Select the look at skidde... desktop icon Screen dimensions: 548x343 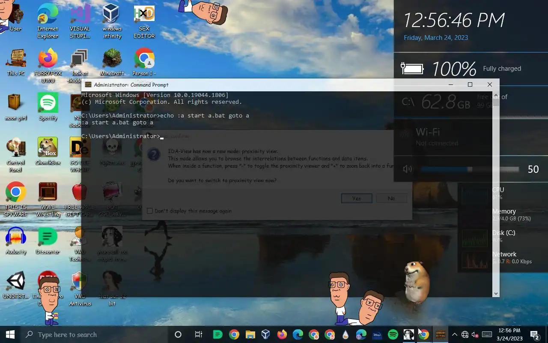click(80, 66)
